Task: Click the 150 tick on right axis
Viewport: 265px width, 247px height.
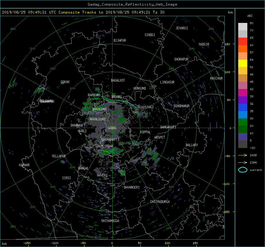Action: 227,44
